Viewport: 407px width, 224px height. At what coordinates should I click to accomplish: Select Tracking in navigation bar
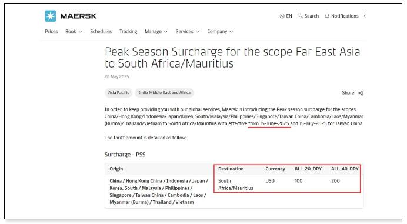(128, 31)
